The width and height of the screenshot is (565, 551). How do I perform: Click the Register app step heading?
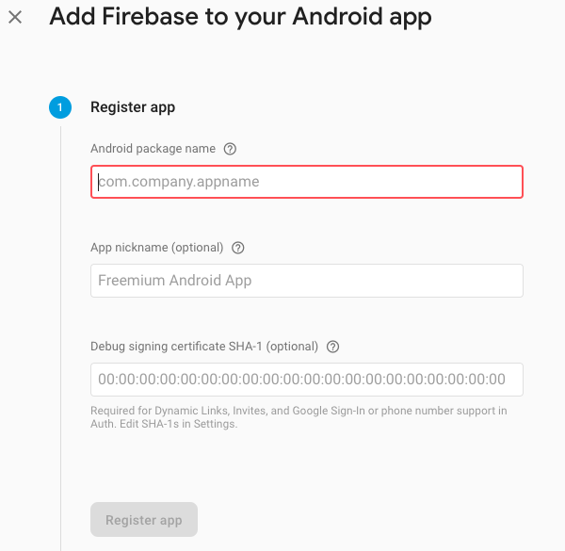[x=133, y=107]
